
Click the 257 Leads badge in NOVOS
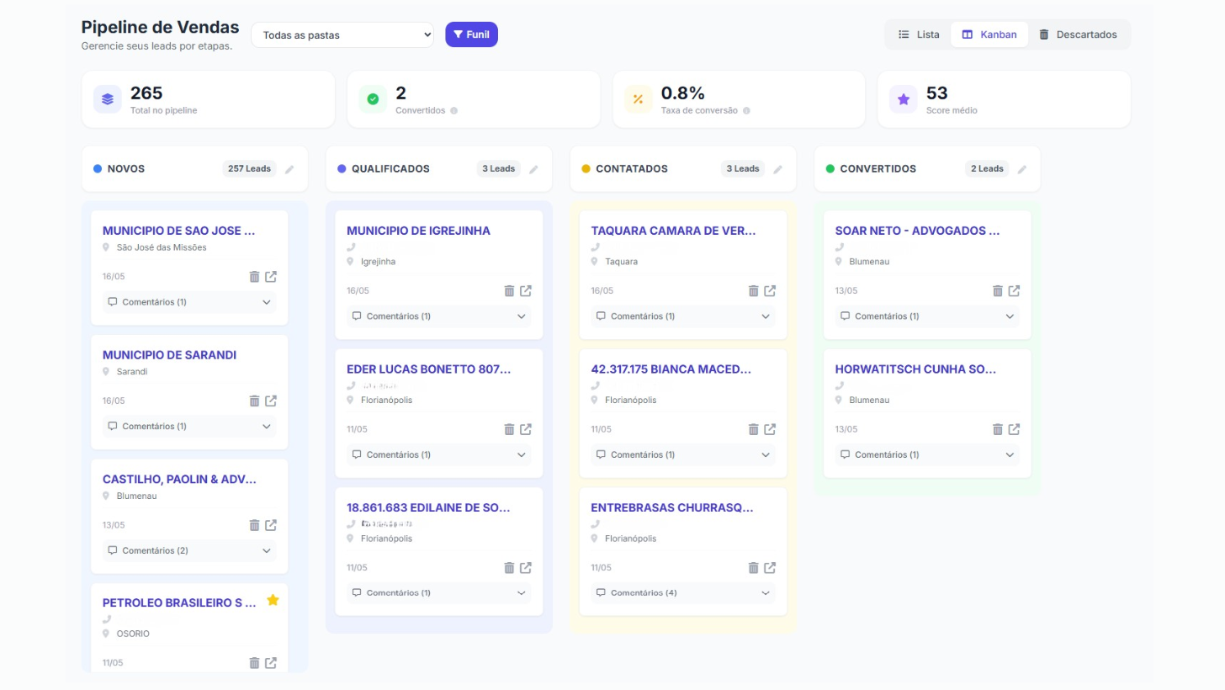tap(249, 169)
